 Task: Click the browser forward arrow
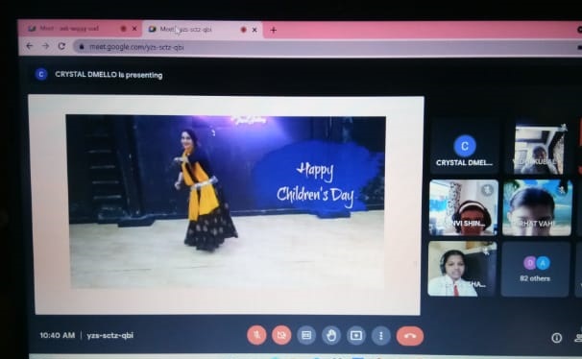click(x=46, y=46)
